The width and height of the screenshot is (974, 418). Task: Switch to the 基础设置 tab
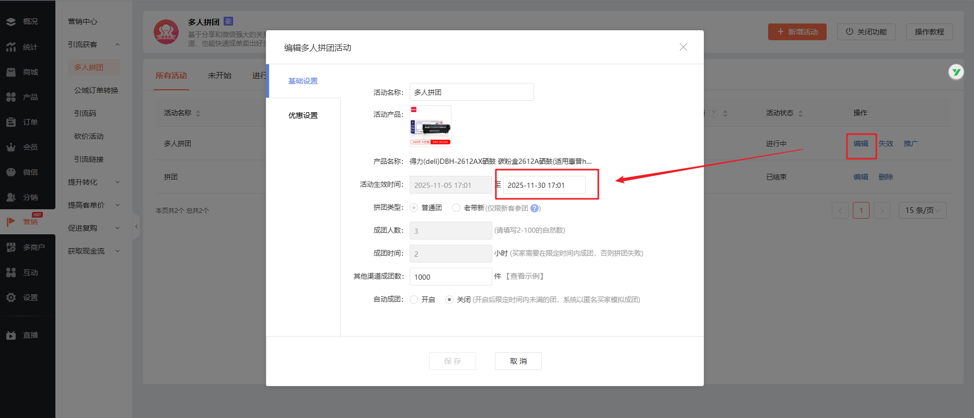pyautogui.click(x=303, y=81)
